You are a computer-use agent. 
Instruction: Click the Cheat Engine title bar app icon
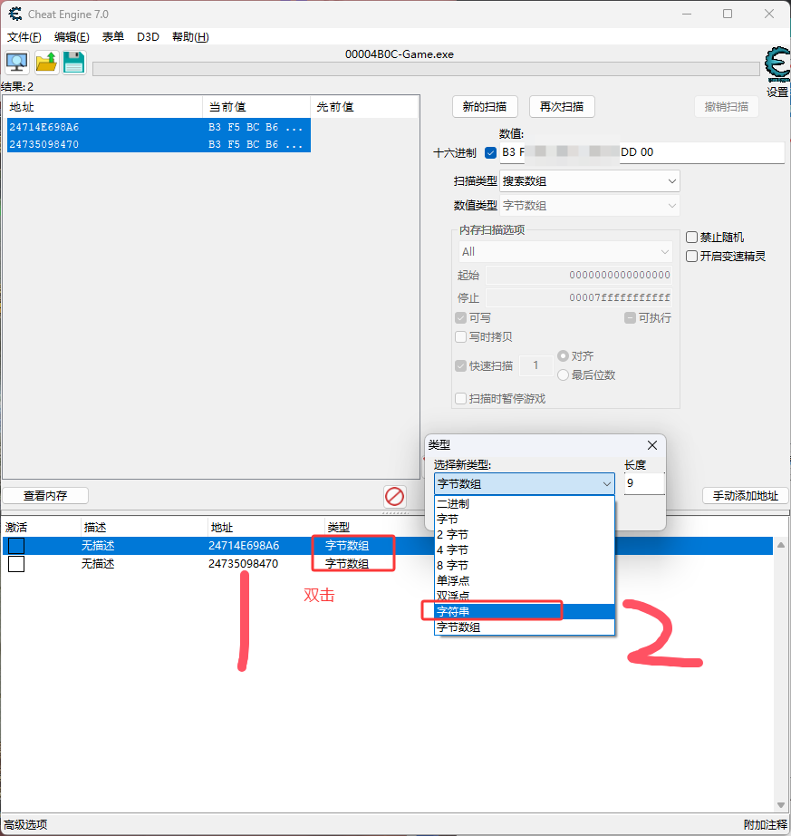pyautogui.click(x=14, y=14)
